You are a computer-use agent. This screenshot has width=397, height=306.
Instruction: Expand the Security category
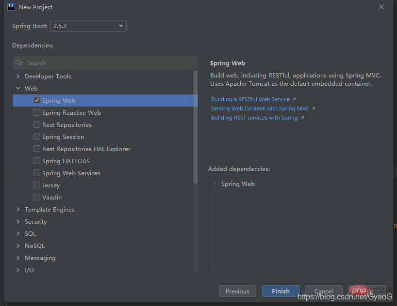tap(18, 222)
